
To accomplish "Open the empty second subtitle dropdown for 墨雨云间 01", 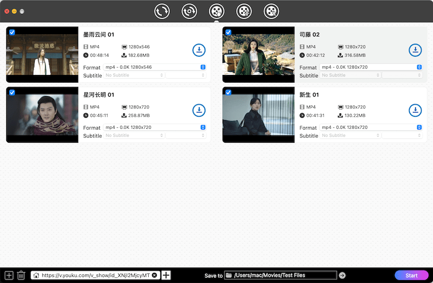I will [x=186, y=75].
